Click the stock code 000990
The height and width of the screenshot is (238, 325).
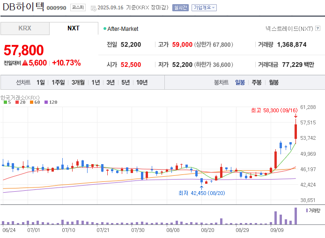tap(56, 8)
